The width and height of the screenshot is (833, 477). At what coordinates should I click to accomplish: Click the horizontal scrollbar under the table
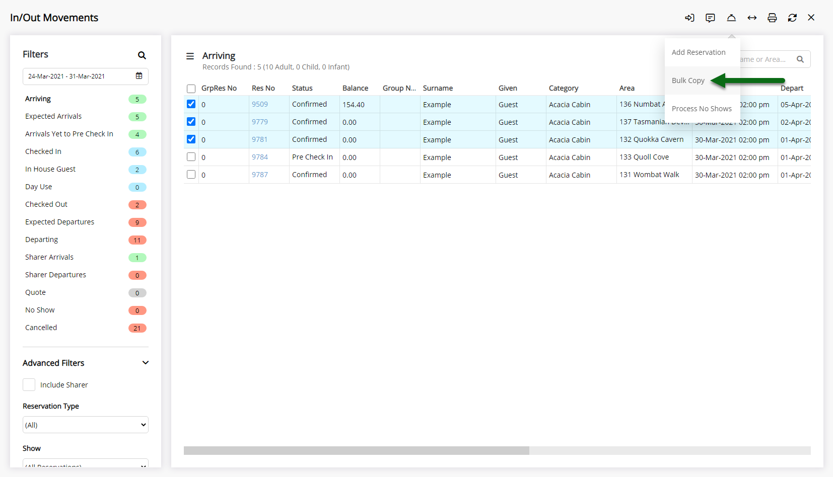(356, 450)
